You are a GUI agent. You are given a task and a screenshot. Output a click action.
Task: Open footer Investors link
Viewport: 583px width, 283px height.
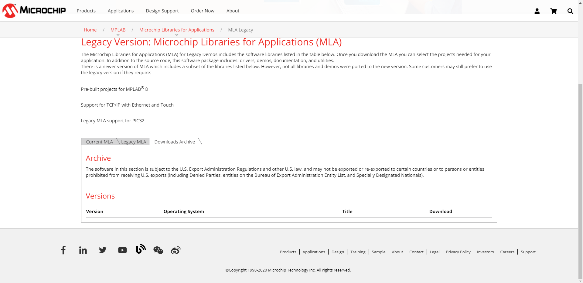pyautogui.click(x=485, y=252)
